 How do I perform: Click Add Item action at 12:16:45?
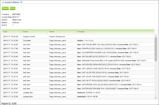[x=27, y=57]
